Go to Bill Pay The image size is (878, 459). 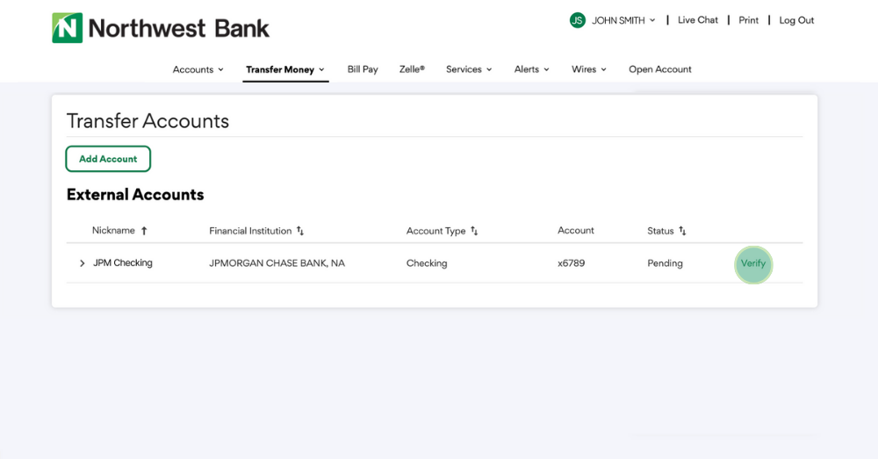point(363,69)
